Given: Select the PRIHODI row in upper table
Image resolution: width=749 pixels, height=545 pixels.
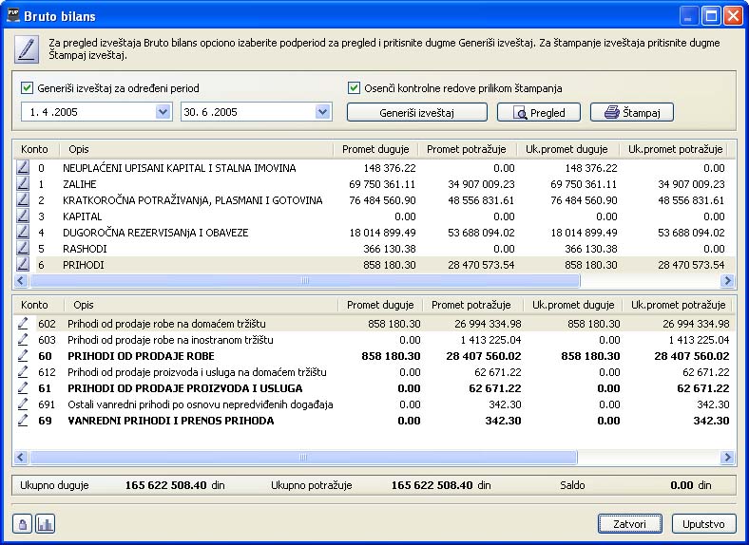Looking at the screenshot, I should click(x=190, y=265).
